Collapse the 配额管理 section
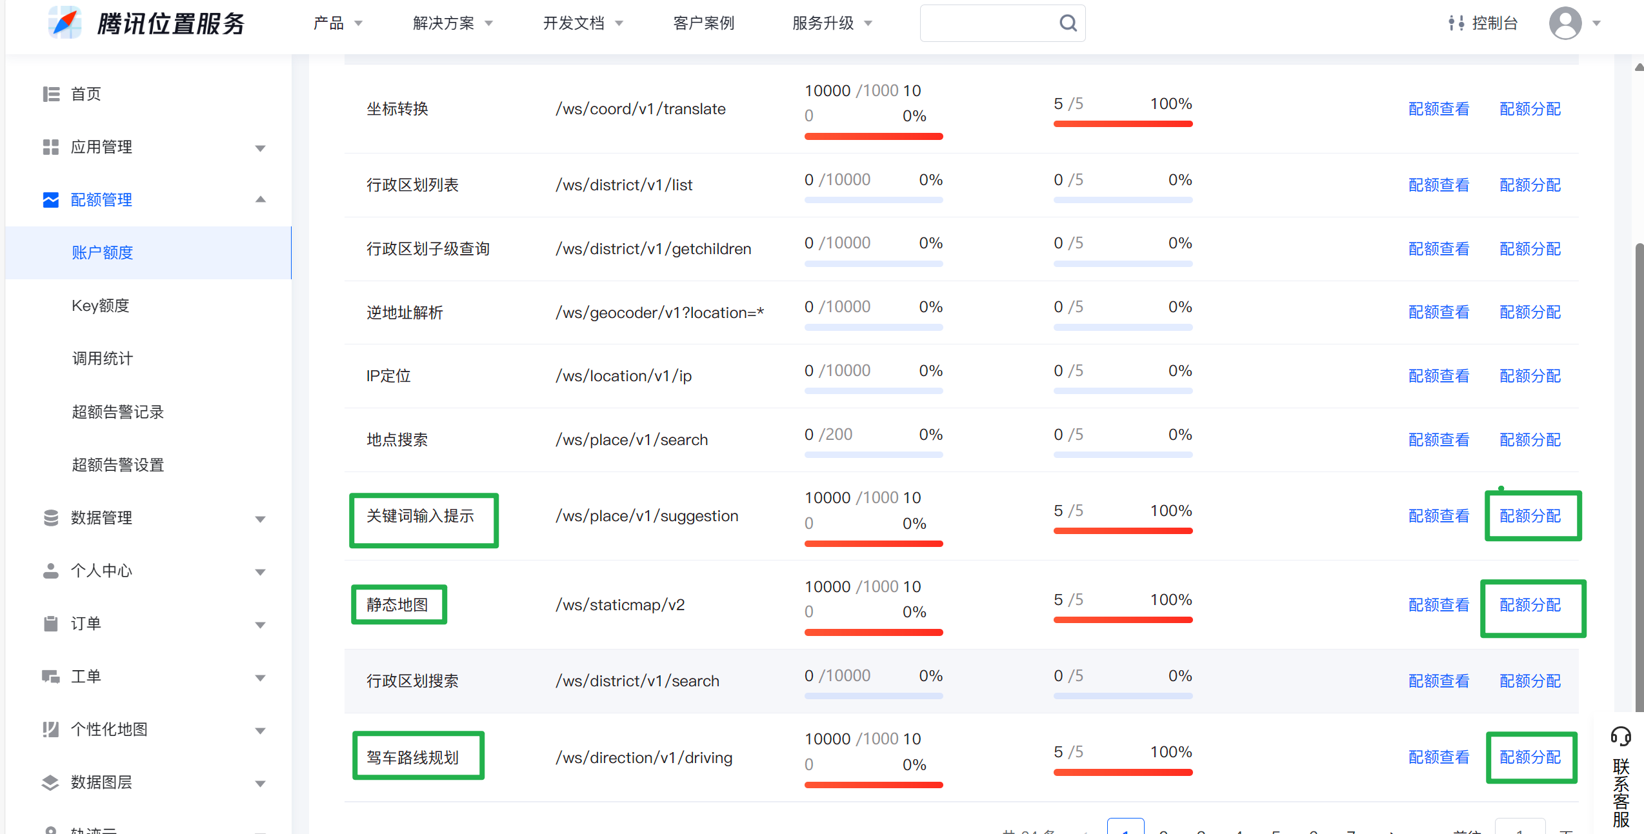This screenshot has width=1644, height=834. coord(261,199)
